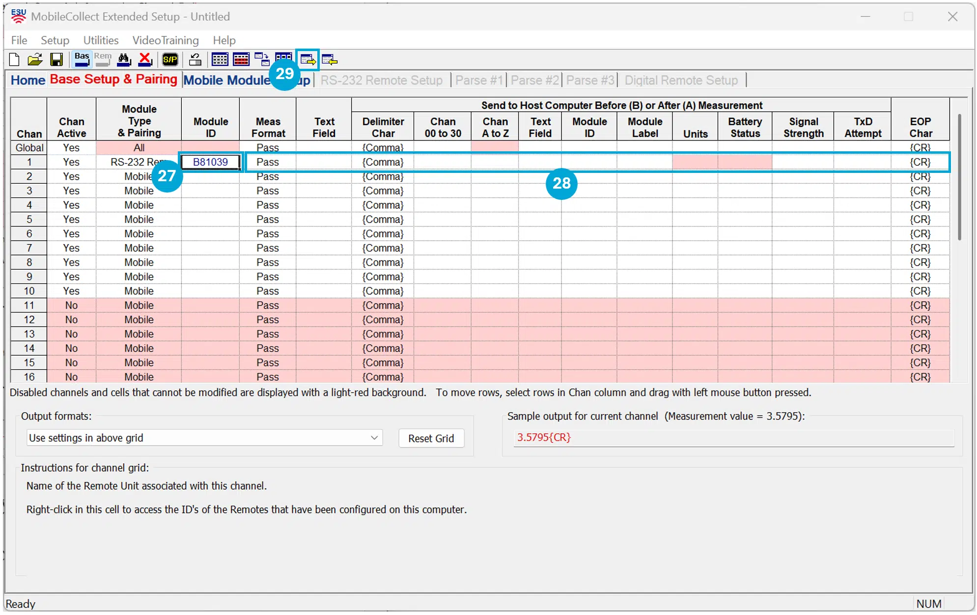Open the RS-232 Remote Setup tab
The height and width of the screenshot is (615, 977).
382,80
